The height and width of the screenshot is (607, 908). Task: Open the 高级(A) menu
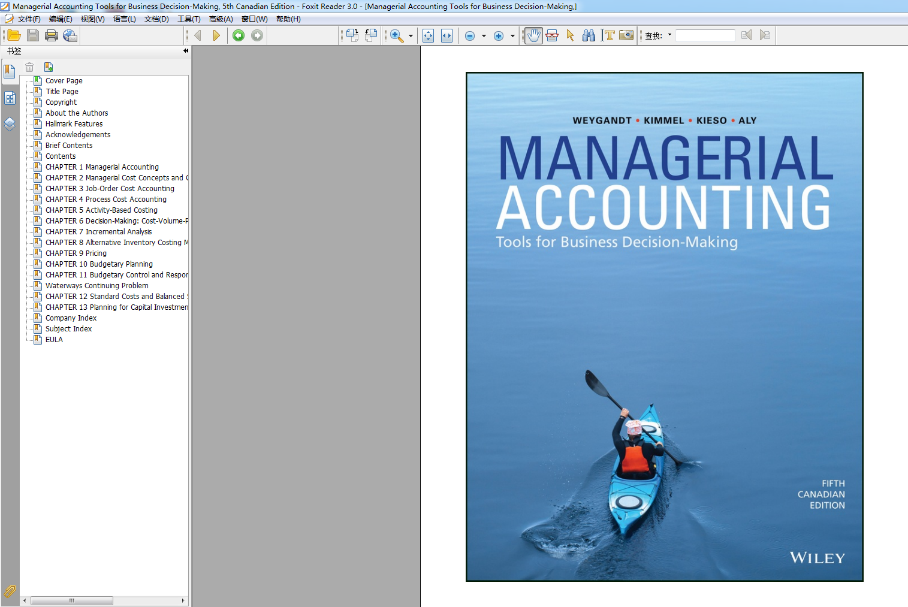[221, 19]
